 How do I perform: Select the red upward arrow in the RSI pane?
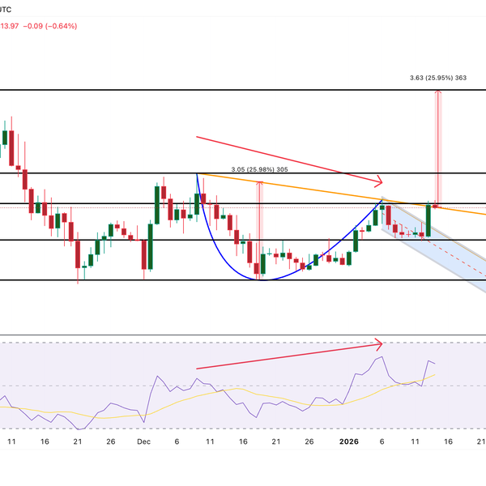point(288,356)
